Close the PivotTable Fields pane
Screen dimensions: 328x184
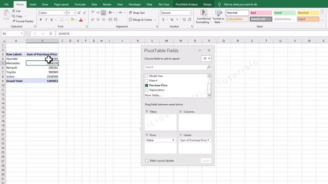point(209,51)
